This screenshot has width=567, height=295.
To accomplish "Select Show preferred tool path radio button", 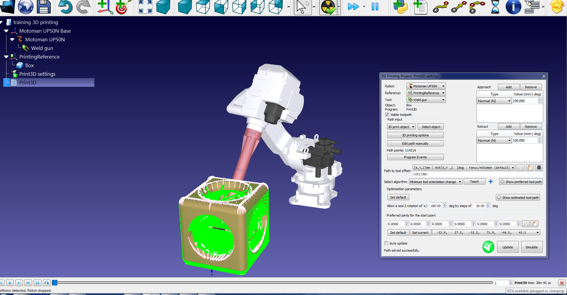I will (x=502, y=182).
